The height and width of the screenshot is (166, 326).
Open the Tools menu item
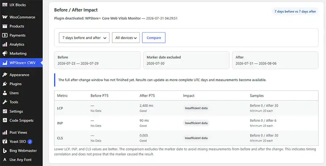coord(21,102)
